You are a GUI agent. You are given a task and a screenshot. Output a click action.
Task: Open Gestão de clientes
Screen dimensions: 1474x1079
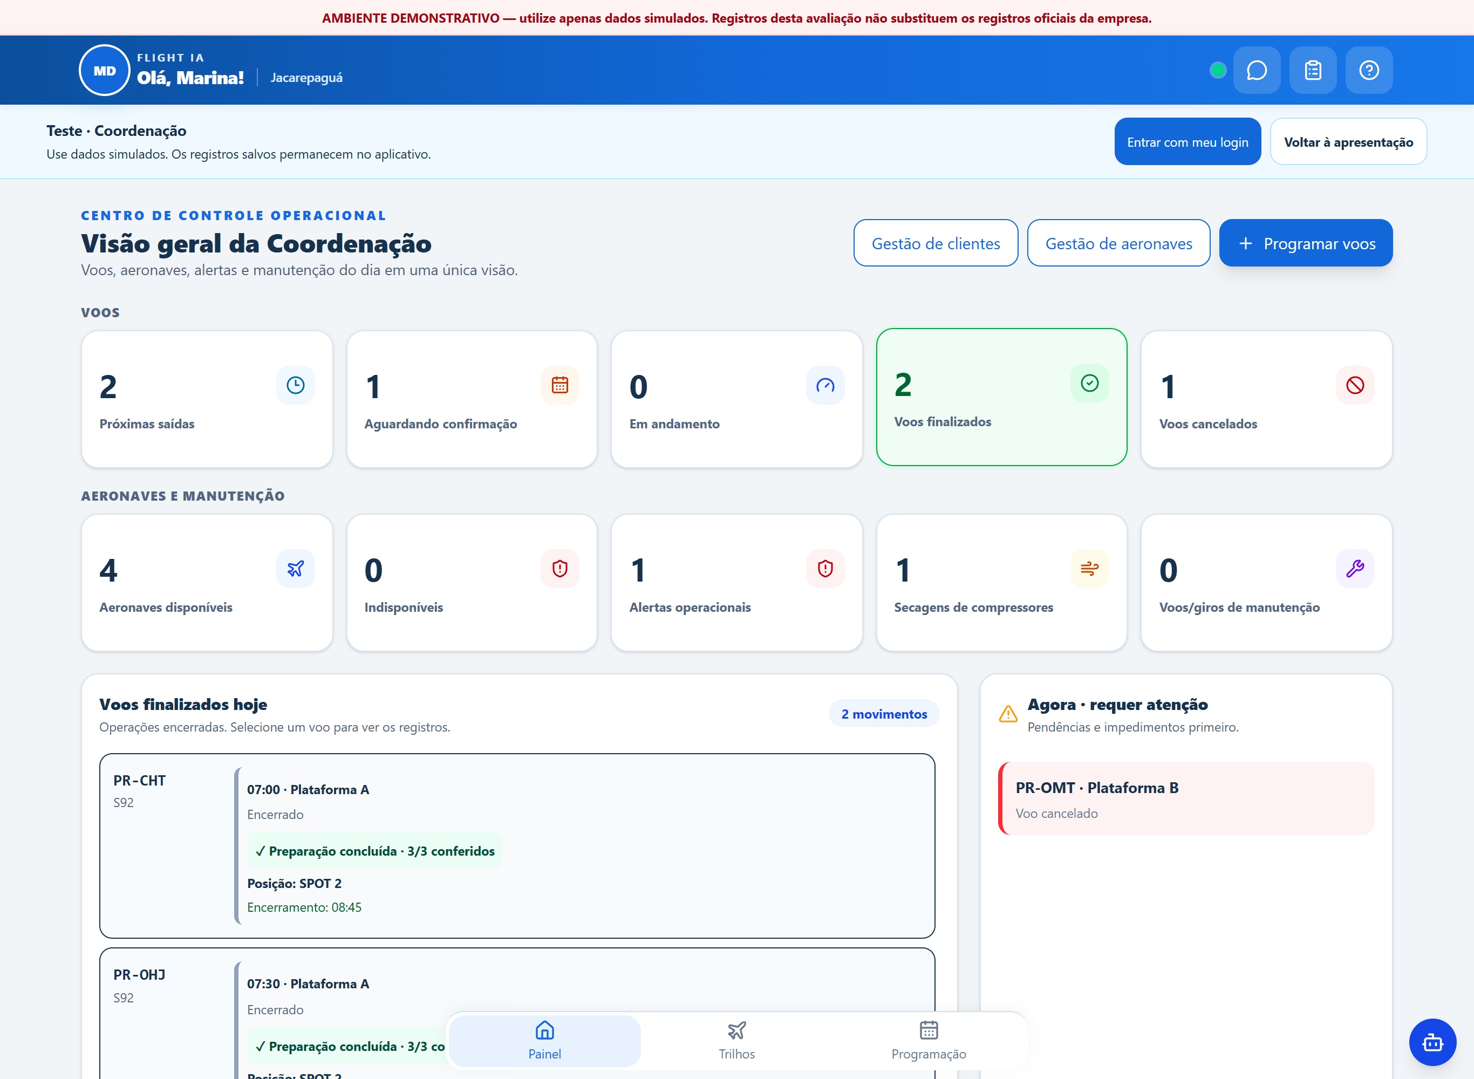click(935, 243)
